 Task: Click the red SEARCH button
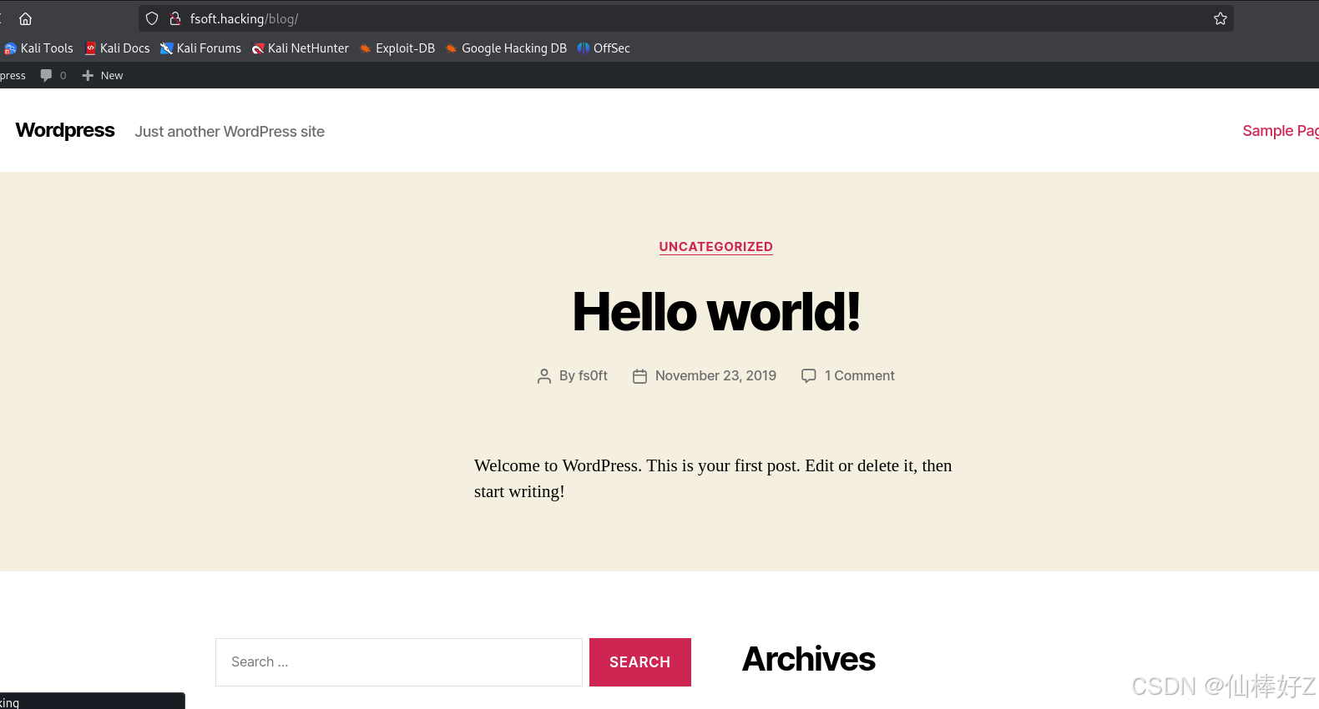640,662
